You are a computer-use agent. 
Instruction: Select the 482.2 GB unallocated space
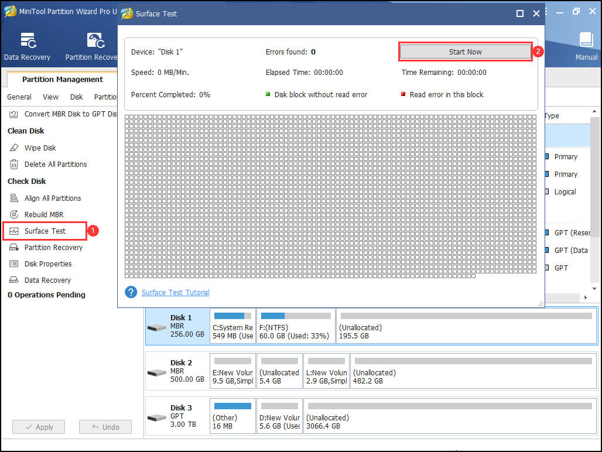(473, 371)
